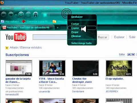Click Añadir / Eliminar módulos link
The image size is (137, 103).
(x=26, y=47)
